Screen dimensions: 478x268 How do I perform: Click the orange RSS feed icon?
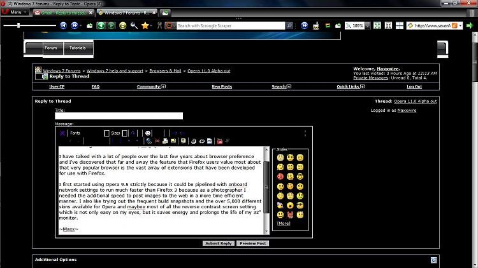pos(454,26)
